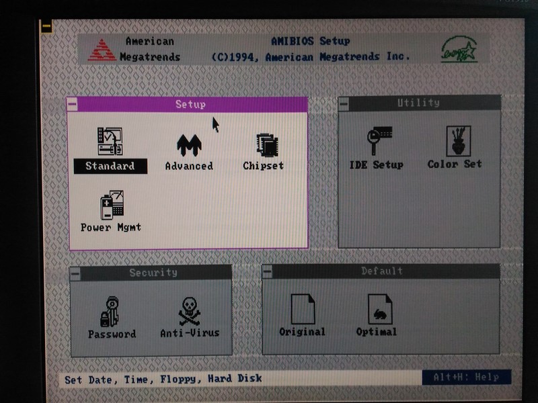Open Security window control menu box
The width and height of the screenshot is (538, 403).
pos(75,273)
